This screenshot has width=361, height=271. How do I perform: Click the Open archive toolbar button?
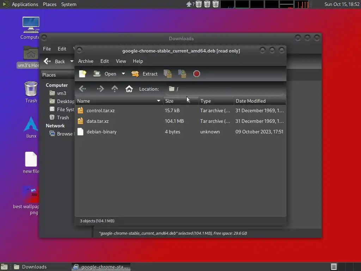point(105,74)
